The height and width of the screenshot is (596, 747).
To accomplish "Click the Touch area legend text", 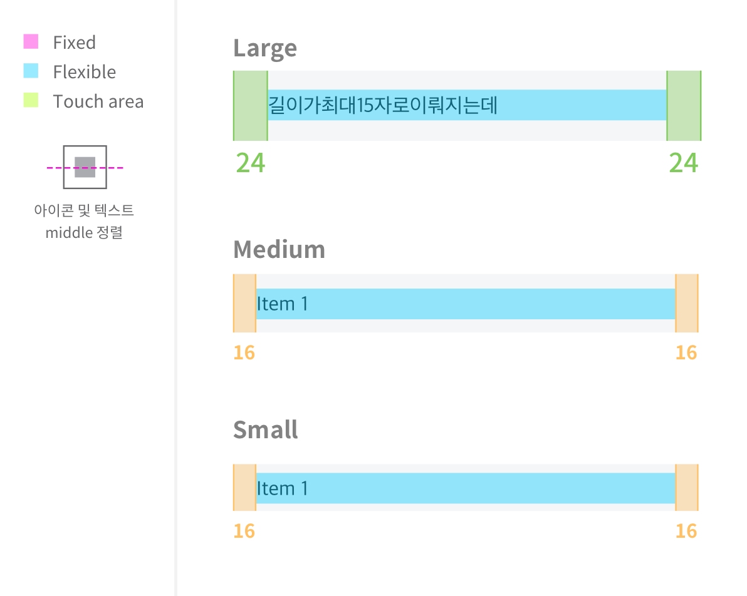I will click(98, 101).
